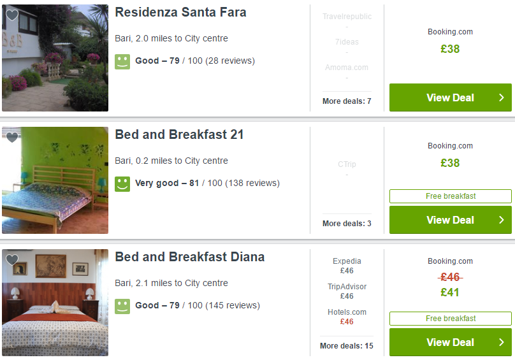Expand More deals: 15 list
The image size is (515, 360).
347,346
